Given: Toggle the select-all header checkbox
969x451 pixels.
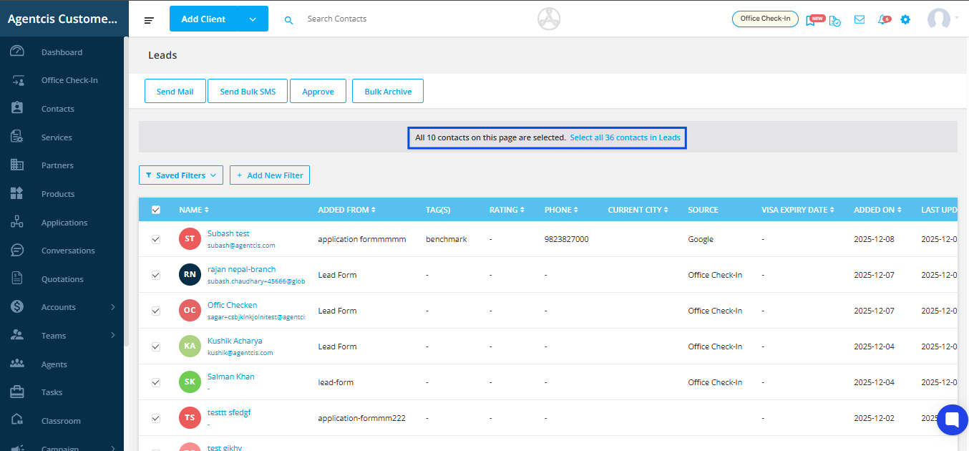Looking at the screenshot, I should coord(156,210).
